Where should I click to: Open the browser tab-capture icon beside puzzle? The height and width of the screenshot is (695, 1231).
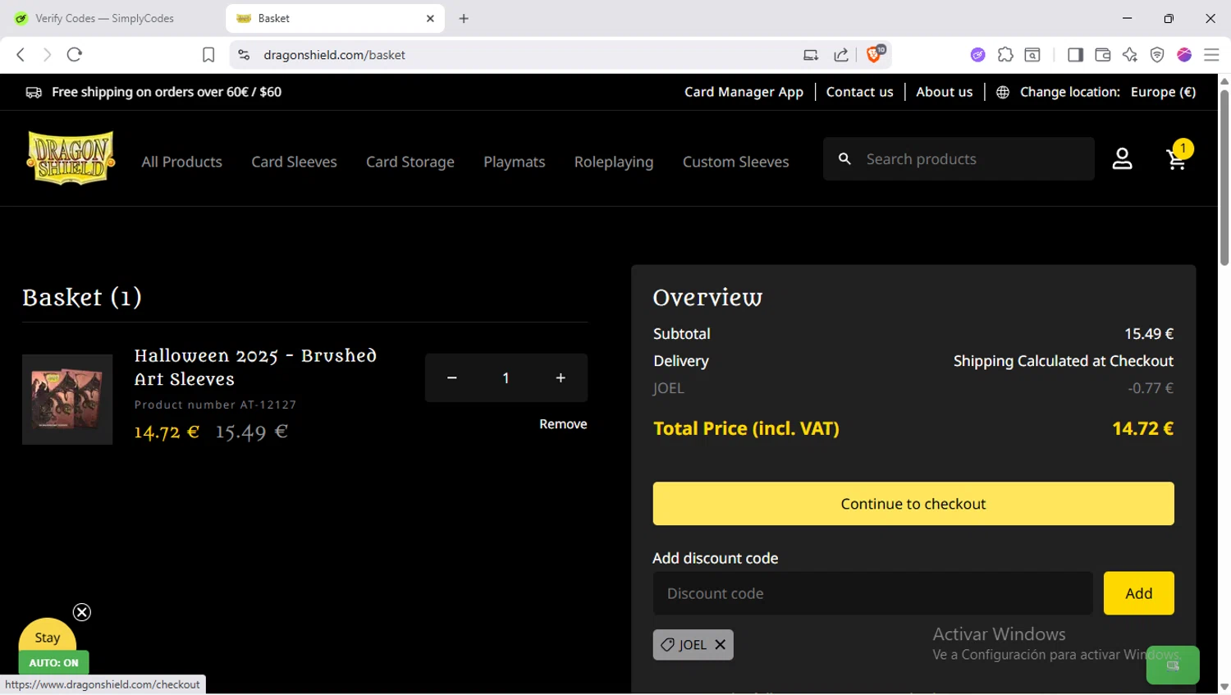tap(1032, 55)
